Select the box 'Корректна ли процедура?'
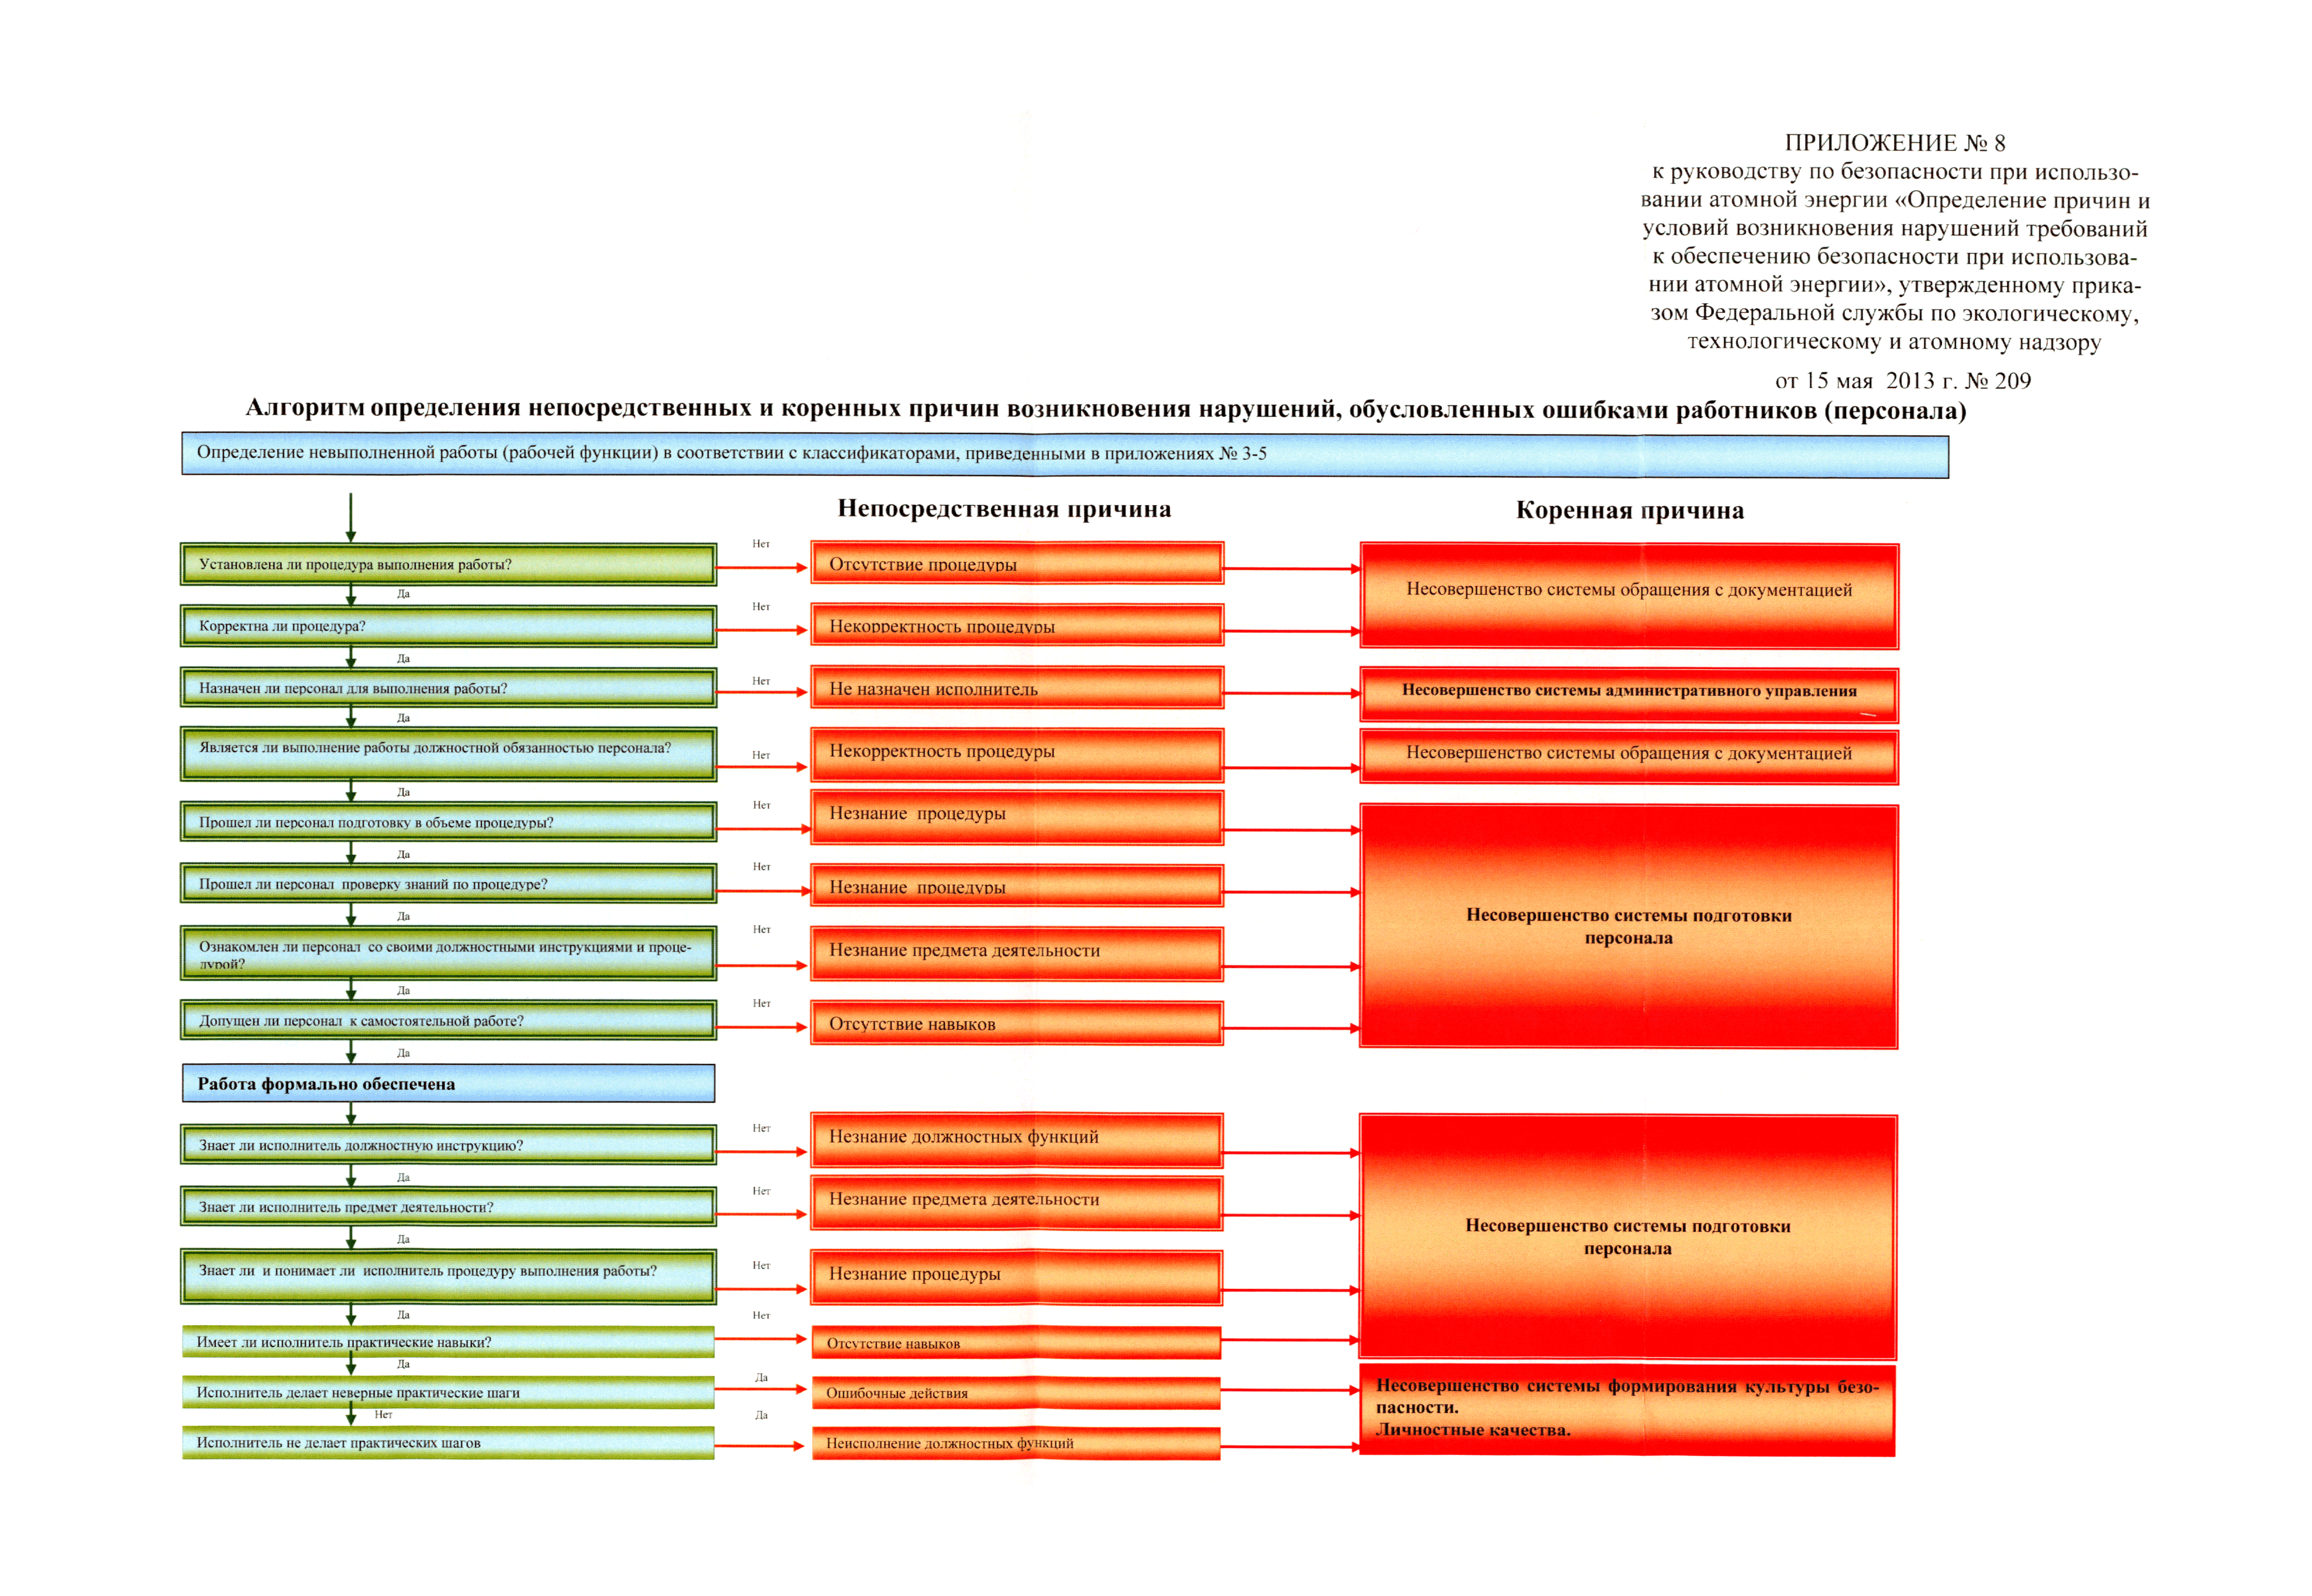Screen dimensions: 2312x1596 click(x=448, y=626)
